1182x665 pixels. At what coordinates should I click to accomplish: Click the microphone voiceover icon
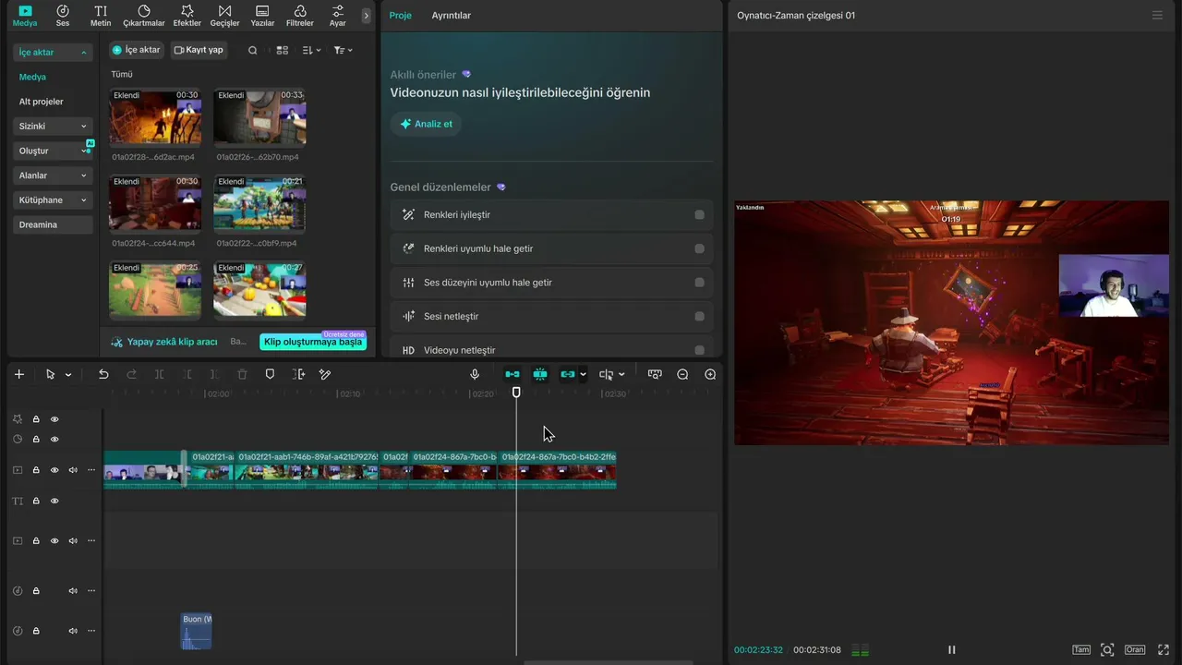point(475,374)
